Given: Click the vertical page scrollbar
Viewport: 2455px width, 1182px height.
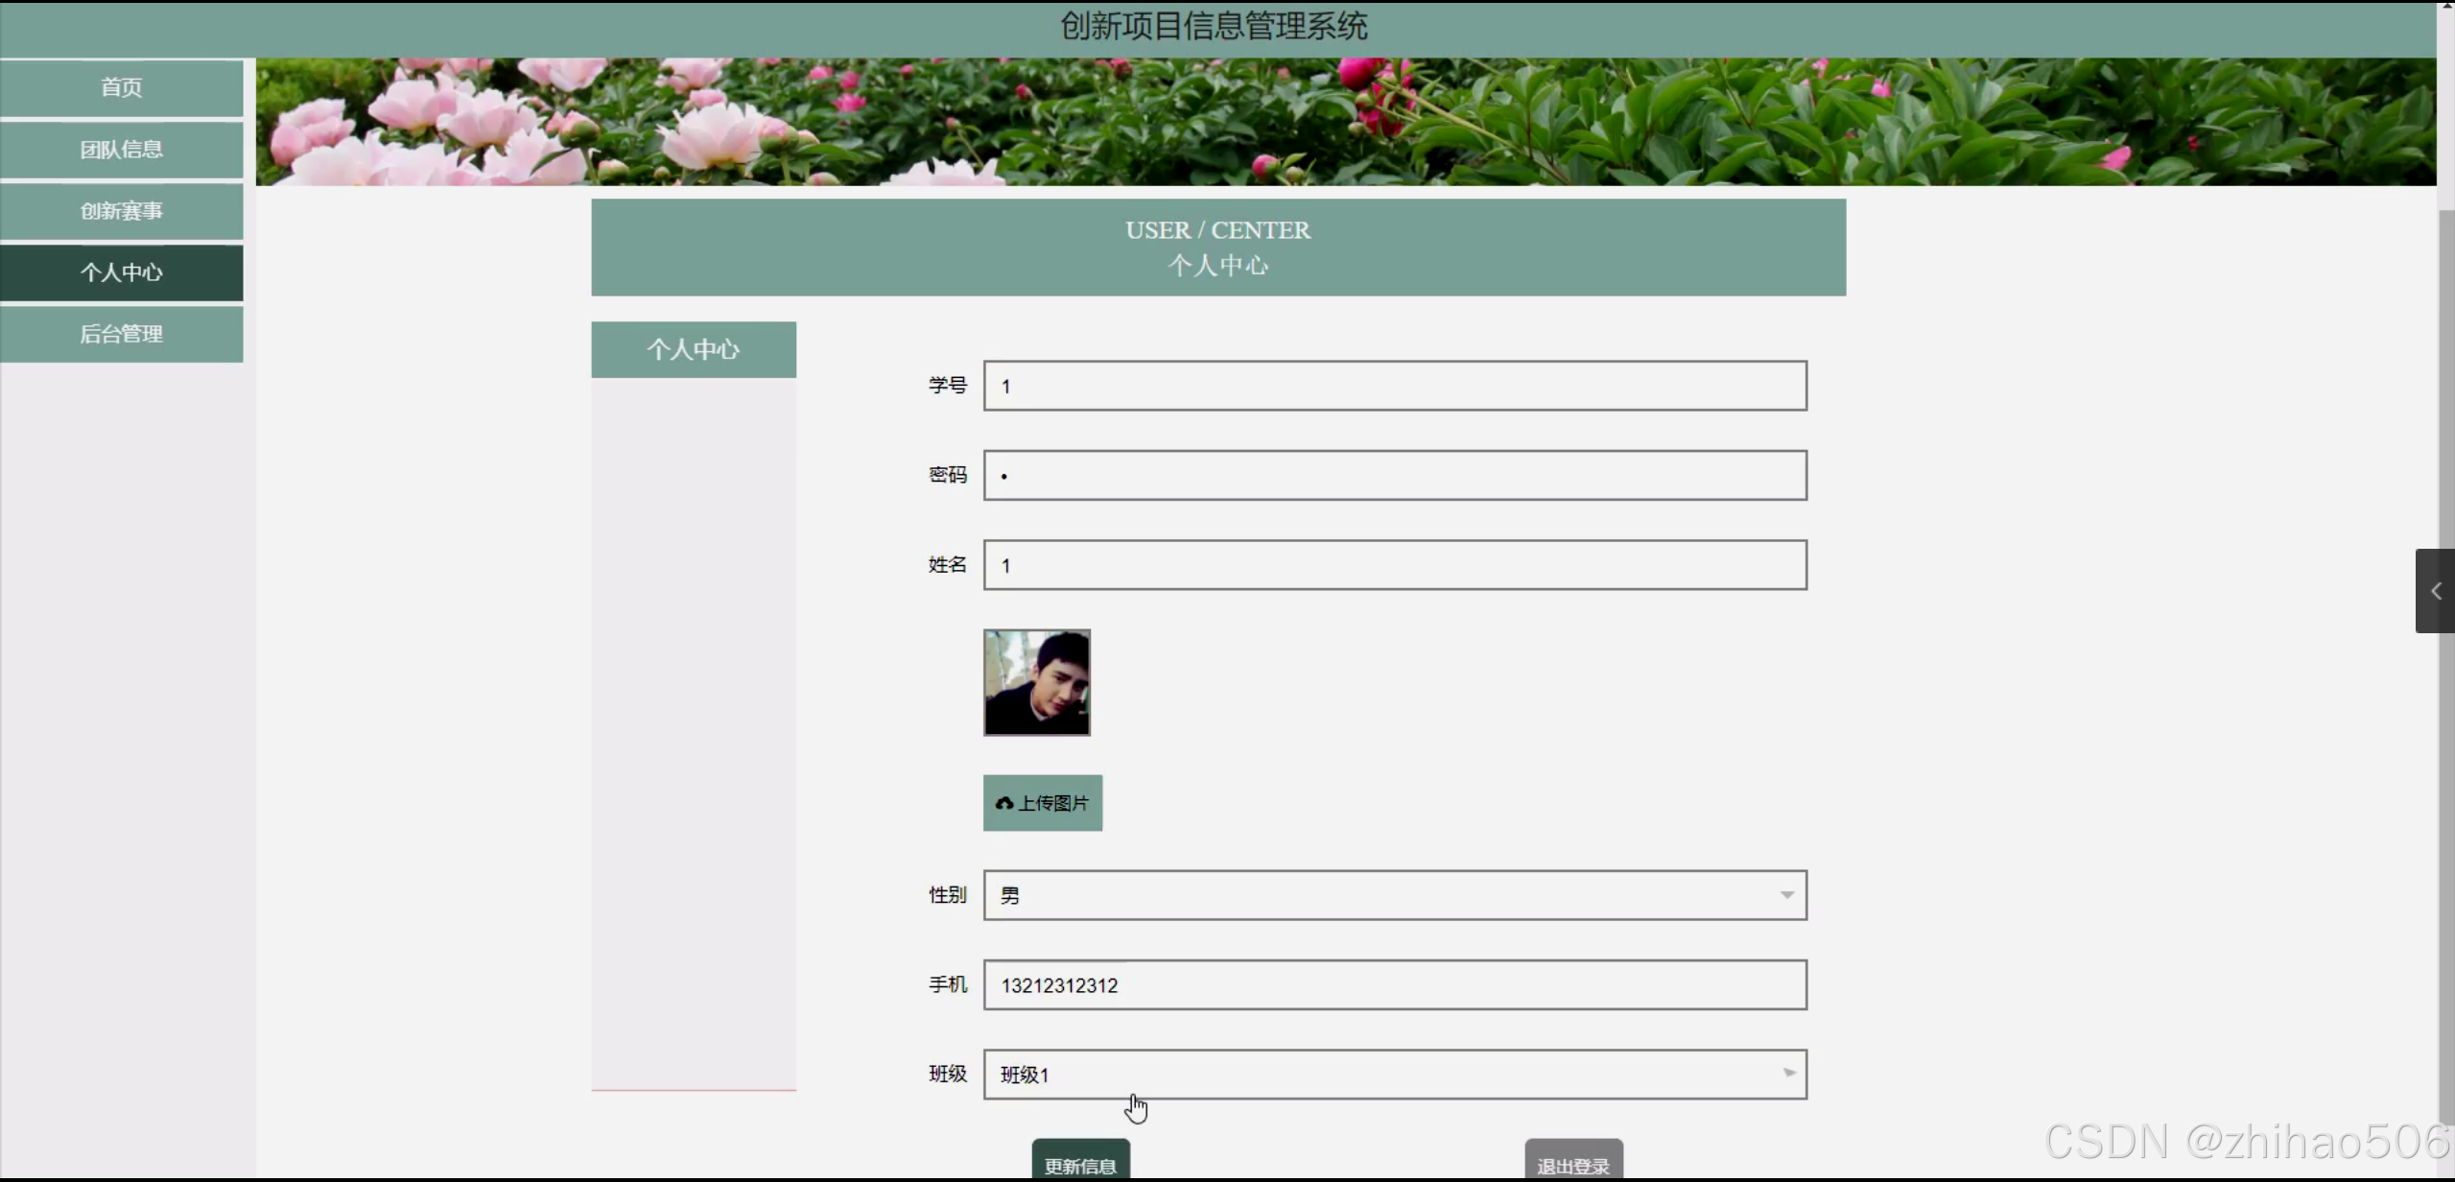Looking at the screenshot, I should click(2445, 384).
